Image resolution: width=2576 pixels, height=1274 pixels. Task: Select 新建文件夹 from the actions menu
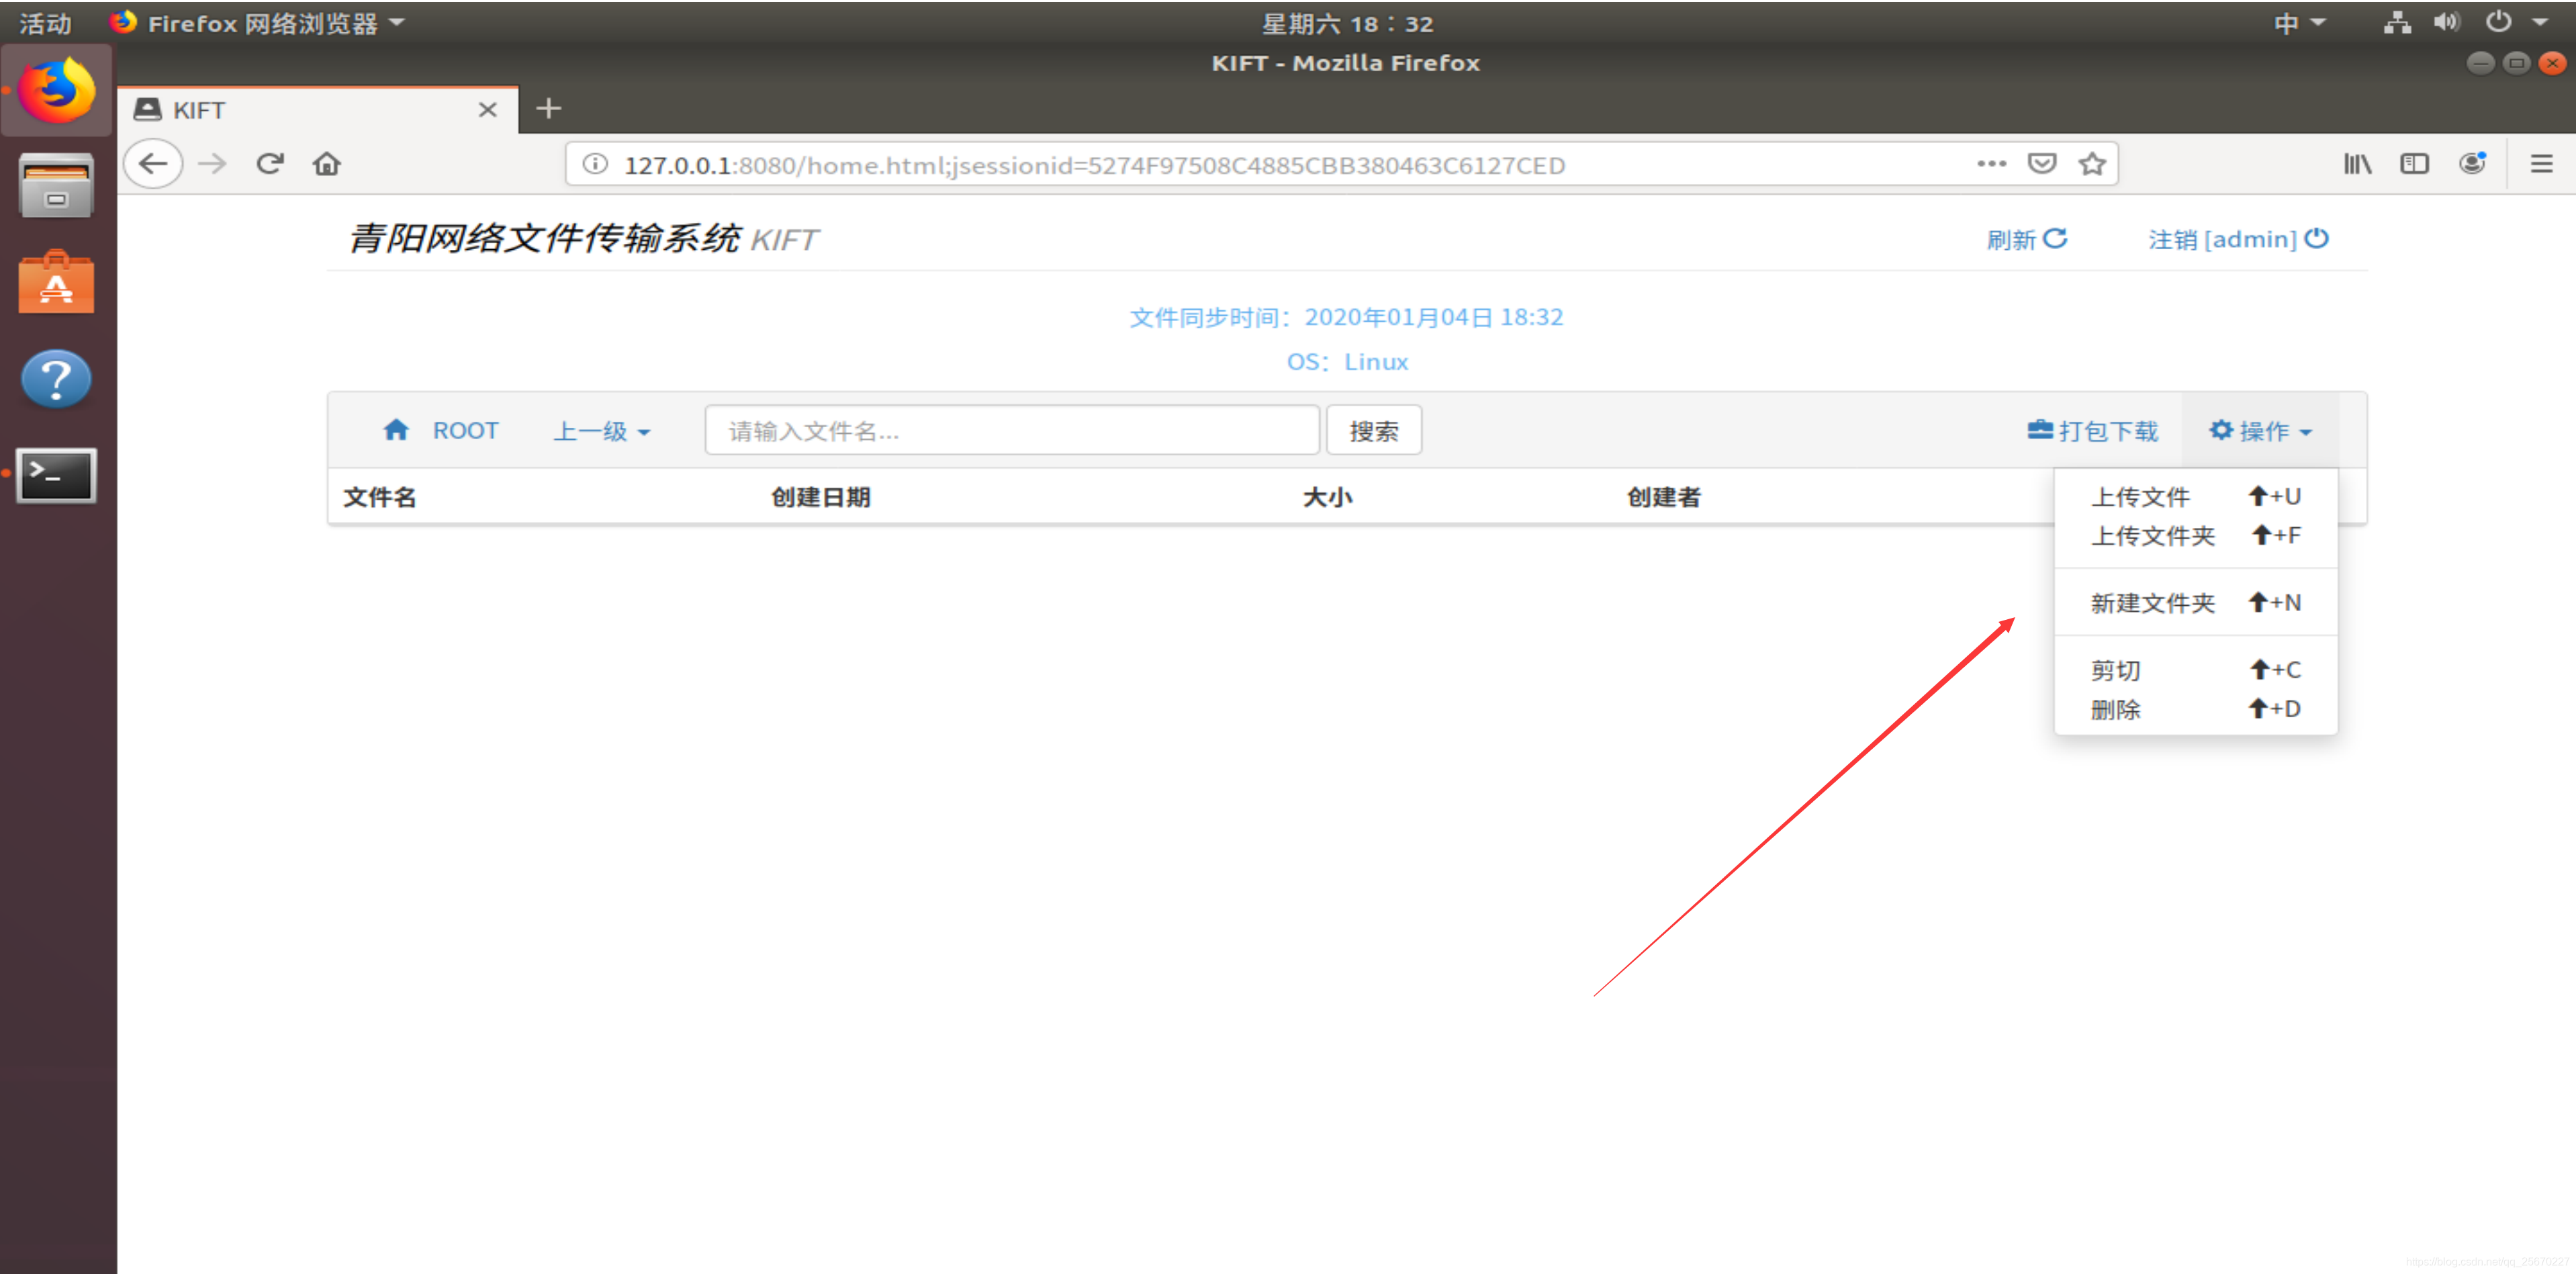[x=2151, y=602]
